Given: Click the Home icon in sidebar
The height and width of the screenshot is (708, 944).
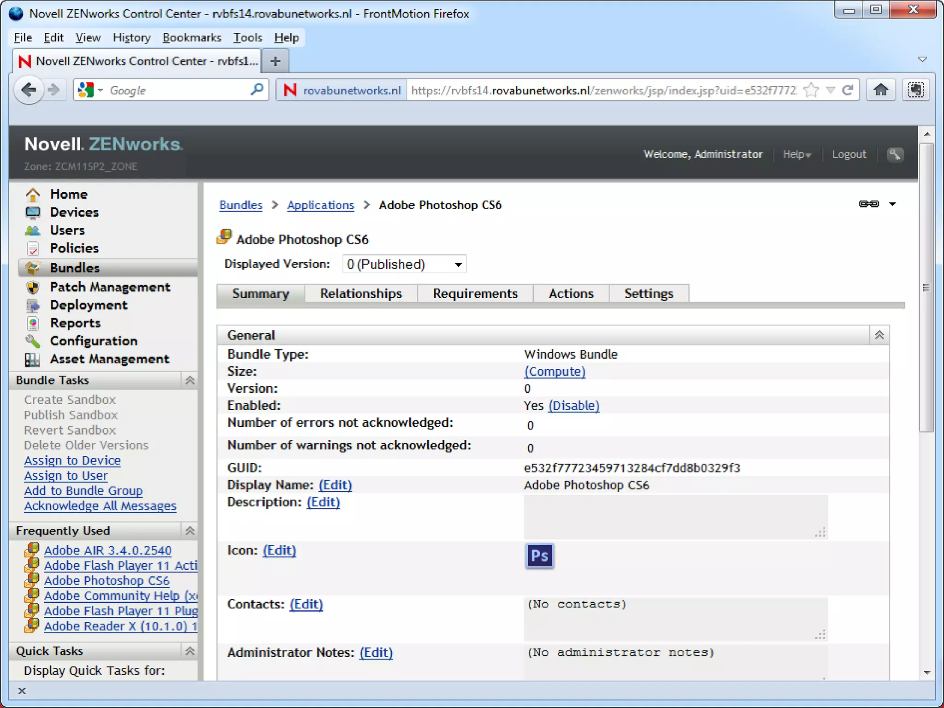Looking at the screenshot, I should coord(32,195).
